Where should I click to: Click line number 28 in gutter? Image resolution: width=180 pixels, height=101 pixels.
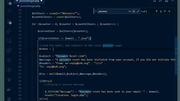(x=20, y=24)
